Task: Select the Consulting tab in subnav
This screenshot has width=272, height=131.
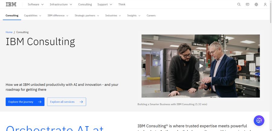Action: [x=12, y=15]
